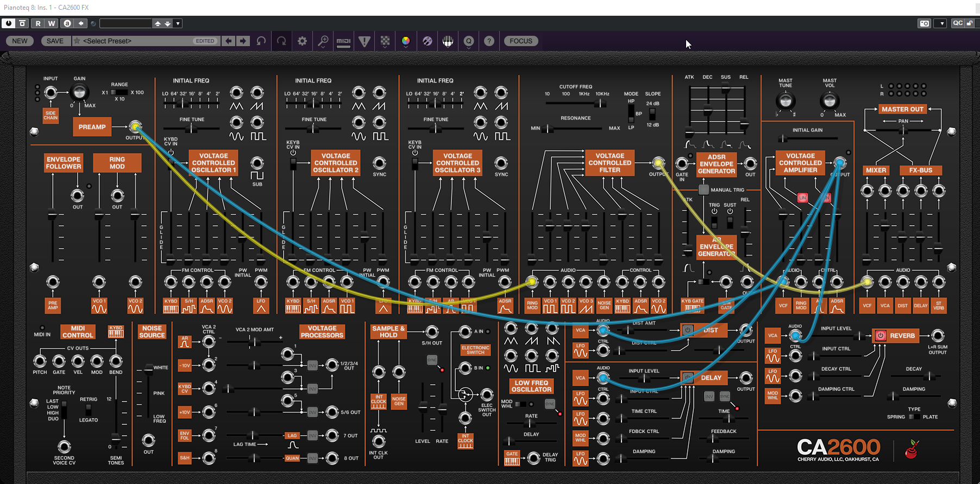
Task: Click the VCO 2 SYNC jack
Action: (x=379, y=163)
